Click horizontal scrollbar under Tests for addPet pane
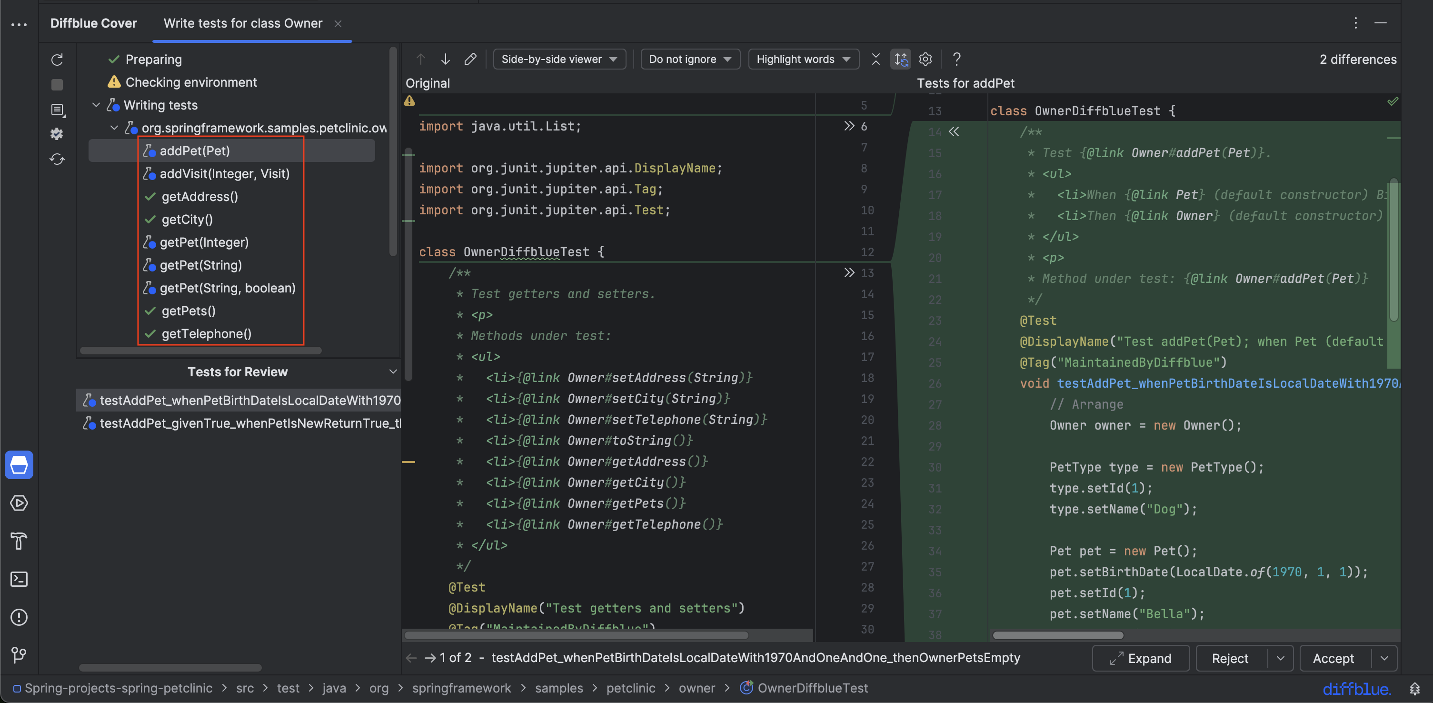 pyautogui.click(x=1058, y=635)
